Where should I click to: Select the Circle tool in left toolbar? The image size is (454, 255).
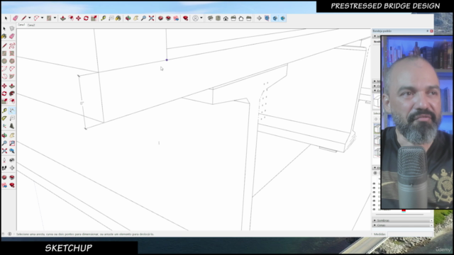tap(4, 61)
